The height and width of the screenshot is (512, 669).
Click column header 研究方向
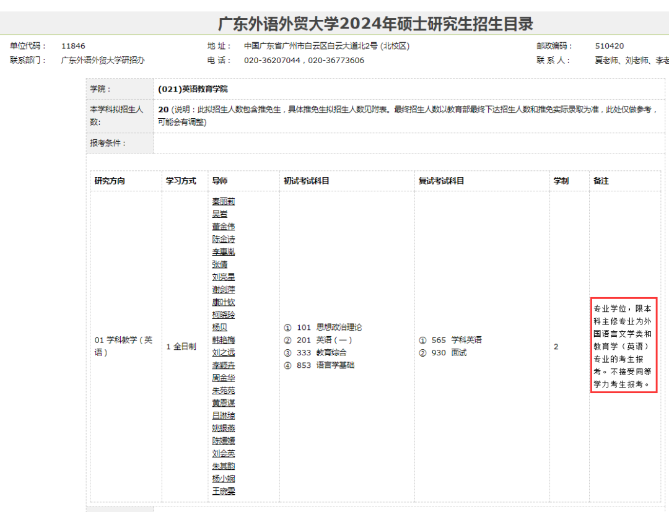110,181
